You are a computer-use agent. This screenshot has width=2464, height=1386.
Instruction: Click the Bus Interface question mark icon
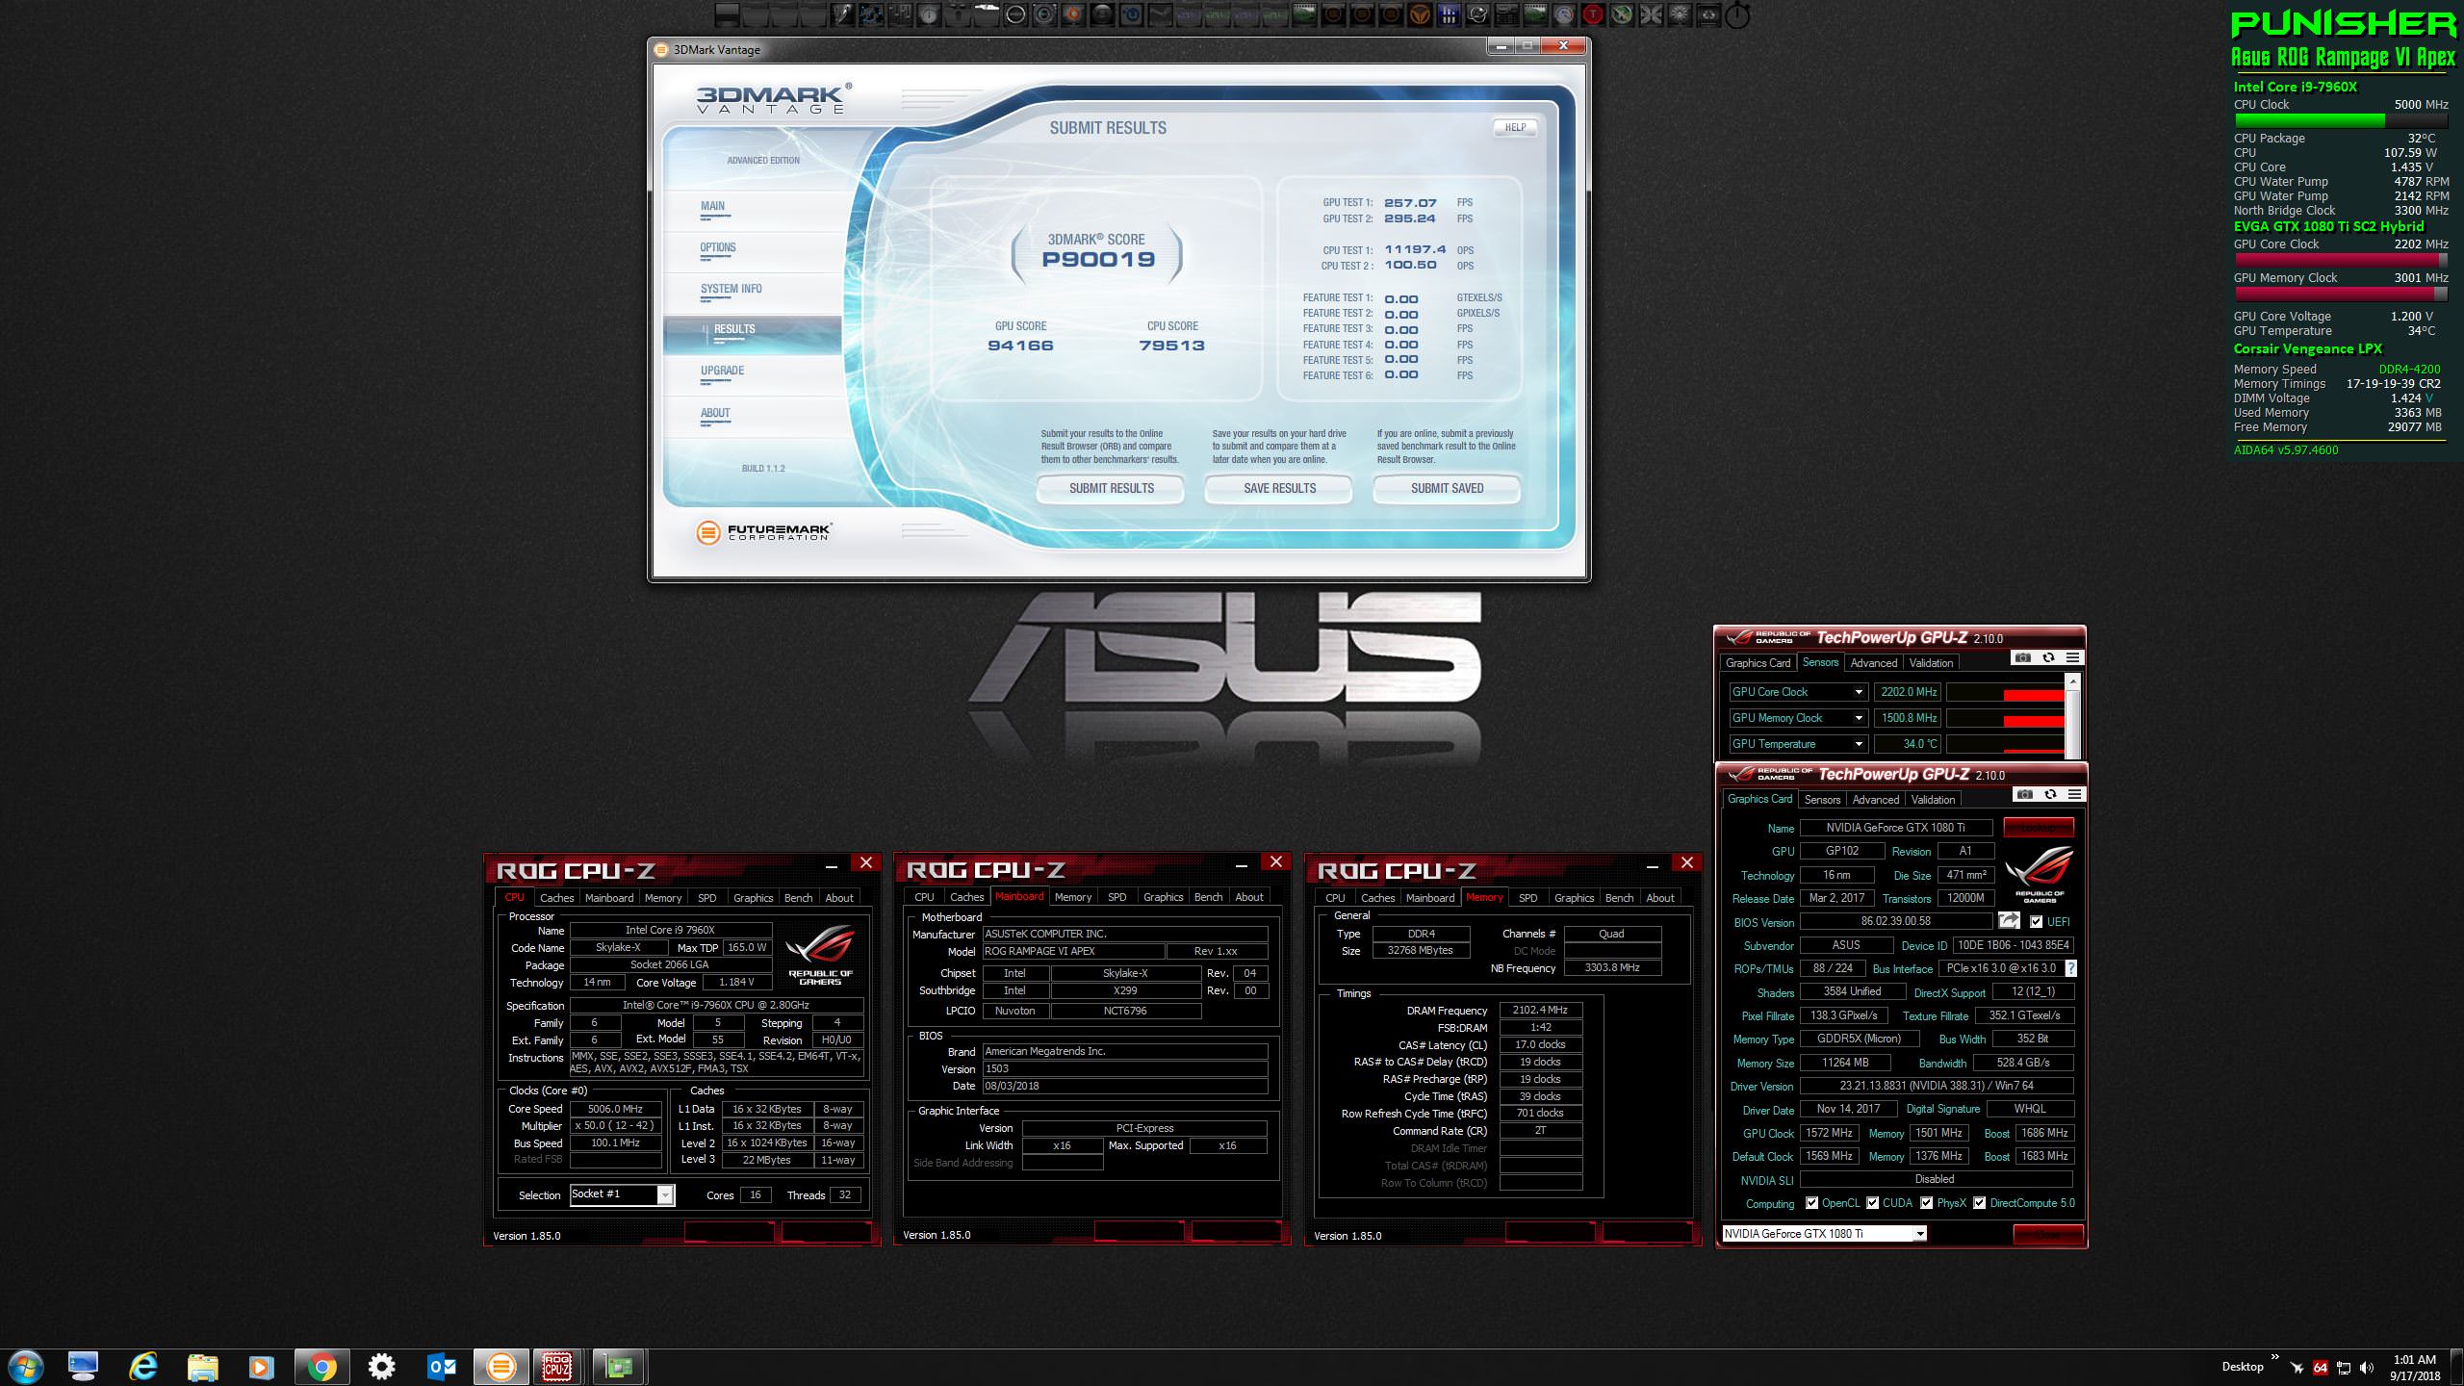(2070, 968)
